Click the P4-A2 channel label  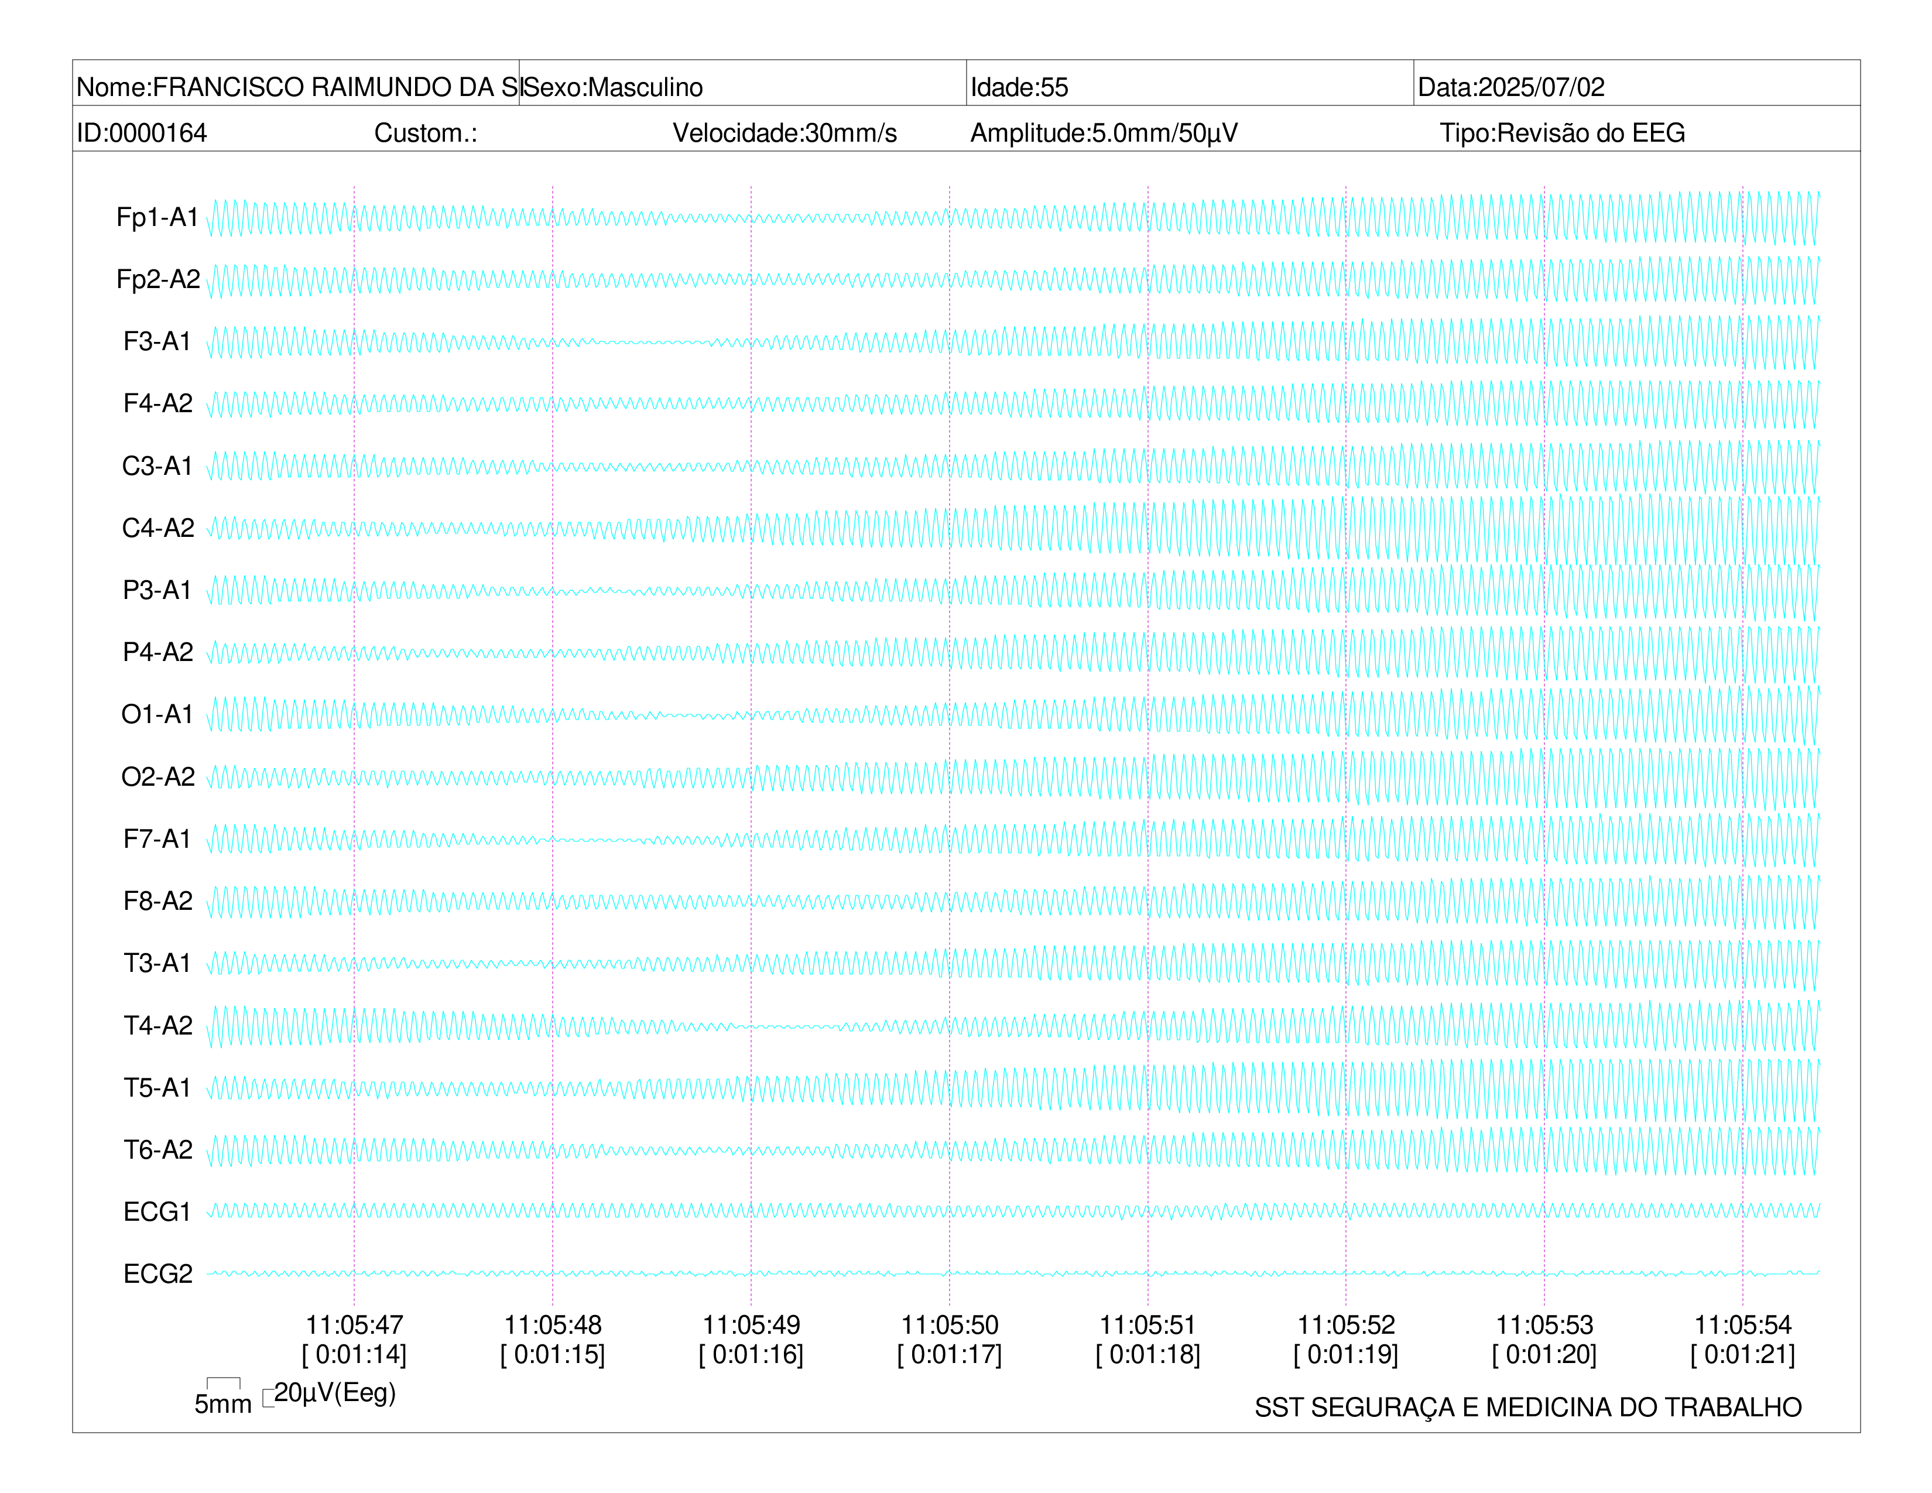coord(157,652)
